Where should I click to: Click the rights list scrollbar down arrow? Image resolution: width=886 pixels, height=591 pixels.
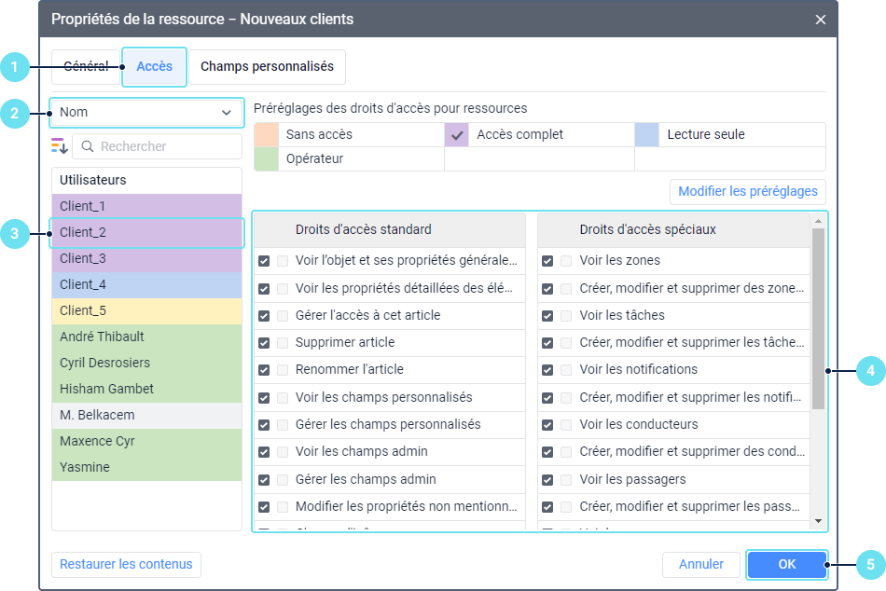click(x=818, y=521)
